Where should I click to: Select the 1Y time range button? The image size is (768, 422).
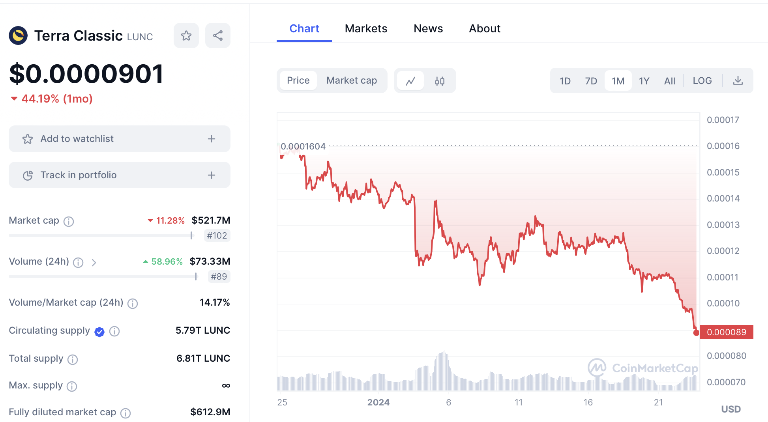644,81
